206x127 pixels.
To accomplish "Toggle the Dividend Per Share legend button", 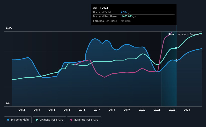I will pyautogui.click(x=49, y=120).
